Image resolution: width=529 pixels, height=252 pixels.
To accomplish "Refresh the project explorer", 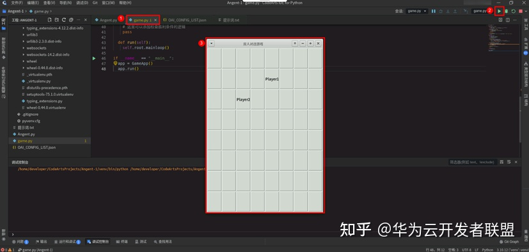I will pos(64,20).
